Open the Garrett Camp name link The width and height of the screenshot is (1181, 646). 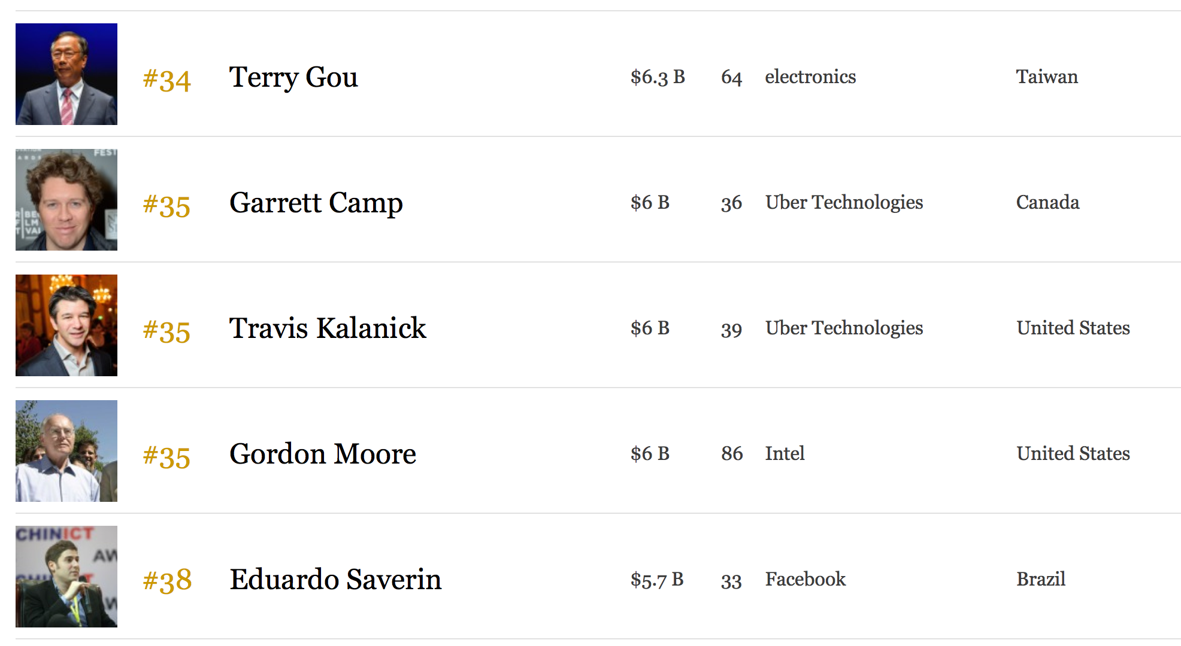pyautogui.click(x=316, y=203)
